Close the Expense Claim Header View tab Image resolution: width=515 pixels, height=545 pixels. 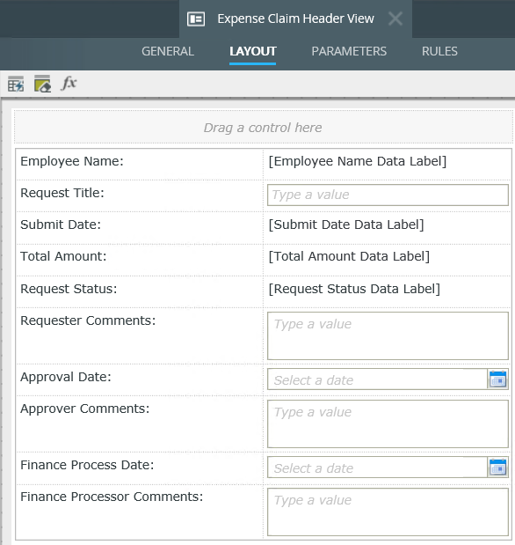coord(395,18)
